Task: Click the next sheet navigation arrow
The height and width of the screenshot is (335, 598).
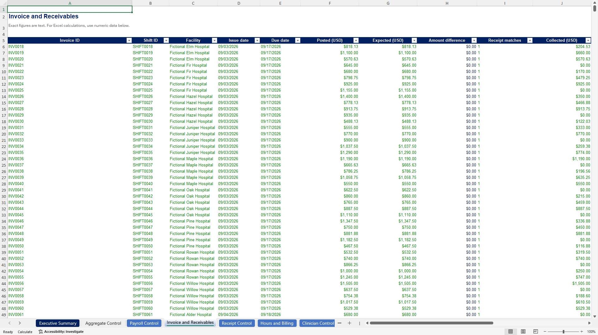Action: [x=20, y=323]
